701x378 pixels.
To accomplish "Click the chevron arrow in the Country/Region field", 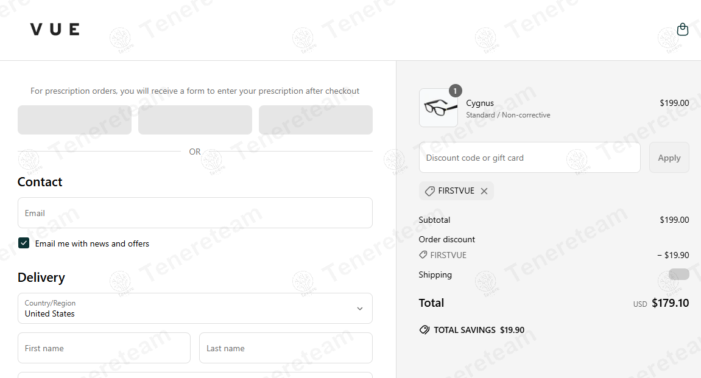I will pyautogui.click(x=360, y=309).
